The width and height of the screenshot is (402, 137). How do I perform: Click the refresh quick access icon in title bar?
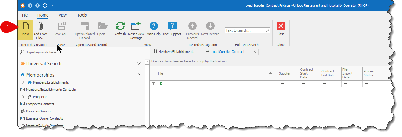click(x=45, y=5)
